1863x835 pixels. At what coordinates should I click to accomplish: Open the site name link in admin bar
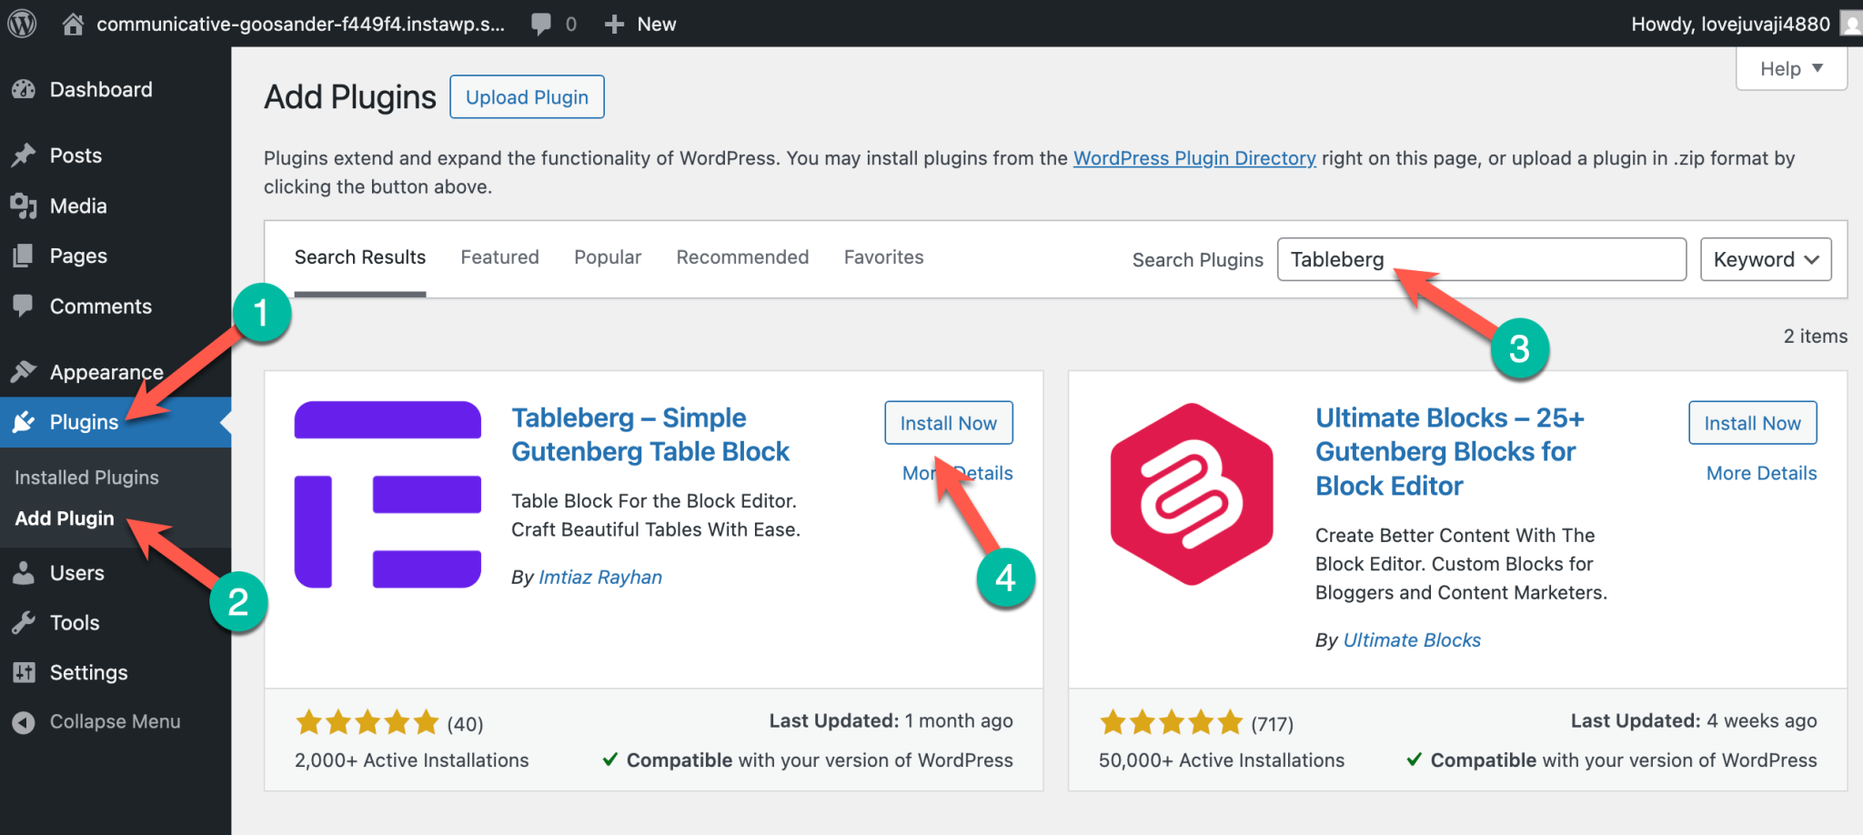pos(300,25)
